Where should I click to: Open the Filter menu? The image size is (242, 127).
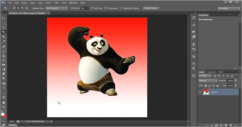(x=57, y=3)
